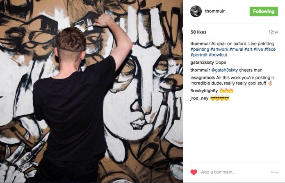View the 58 likes list
The height and width of the screenshot is (183, 285).
click(198, 32)
